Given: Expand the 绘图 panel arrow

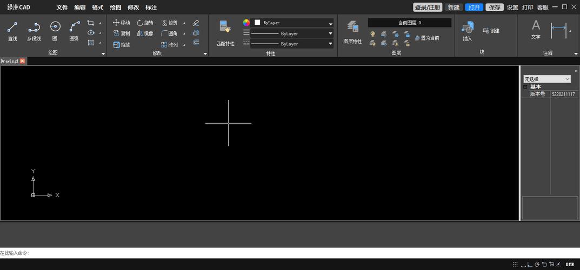Looking at the screenshot, I should pyautogui.click(x=103, y=53).
